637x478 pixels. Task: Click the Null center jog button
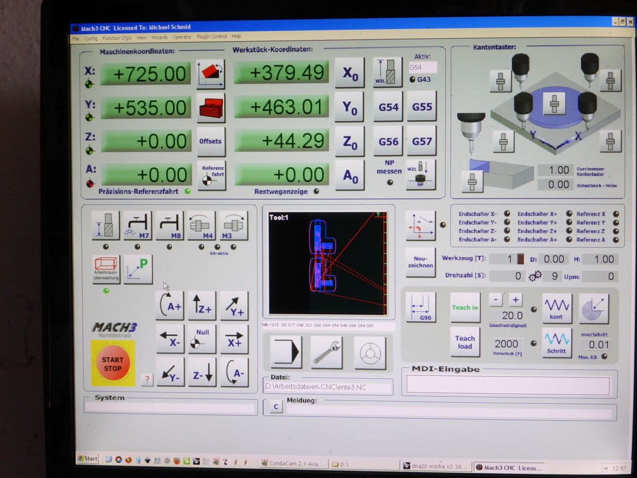point(202,339)
